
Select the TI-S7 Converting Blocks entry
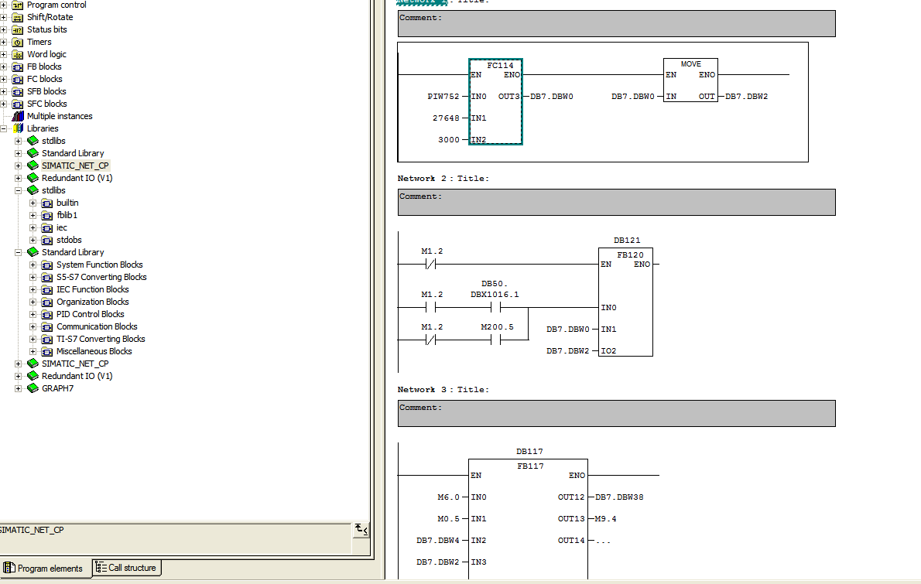pyautogui.click(x=101, y=339)
